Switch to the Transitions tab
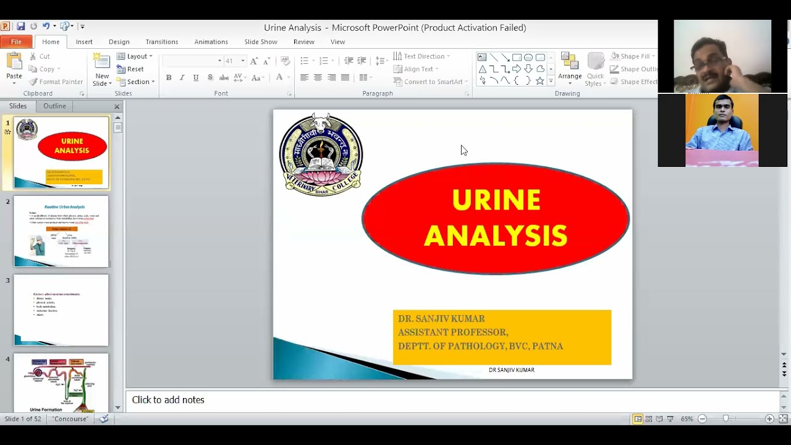The image size is (791, 445). (162, 42)
